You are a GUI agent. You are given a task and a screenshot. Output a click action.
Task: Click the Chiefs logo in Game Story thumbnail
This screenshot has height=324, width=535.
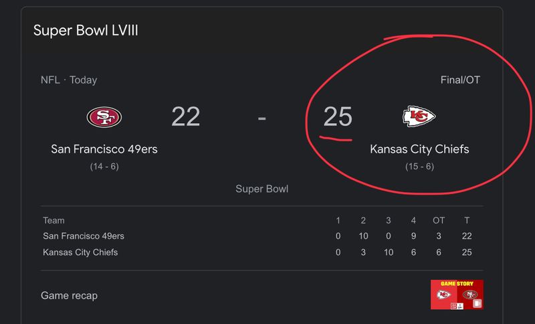point(443,295)
